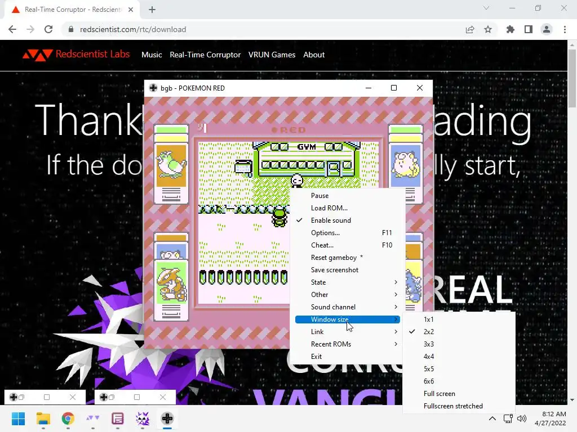Expand the Other submenu
This screenshot has height=432, width=577.
[x=347, y=295]
